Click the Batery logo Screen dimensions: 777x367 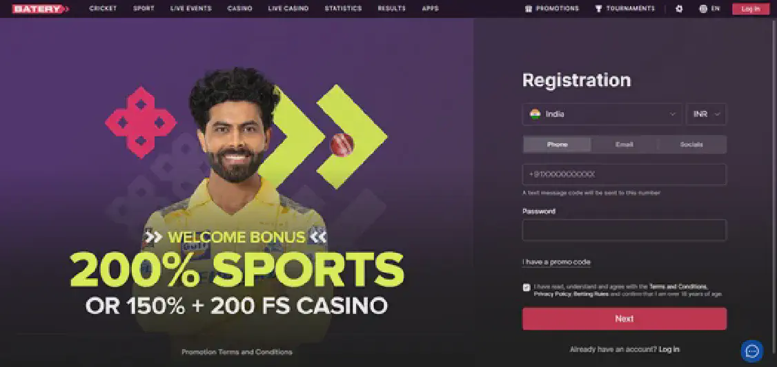point(40,8)
